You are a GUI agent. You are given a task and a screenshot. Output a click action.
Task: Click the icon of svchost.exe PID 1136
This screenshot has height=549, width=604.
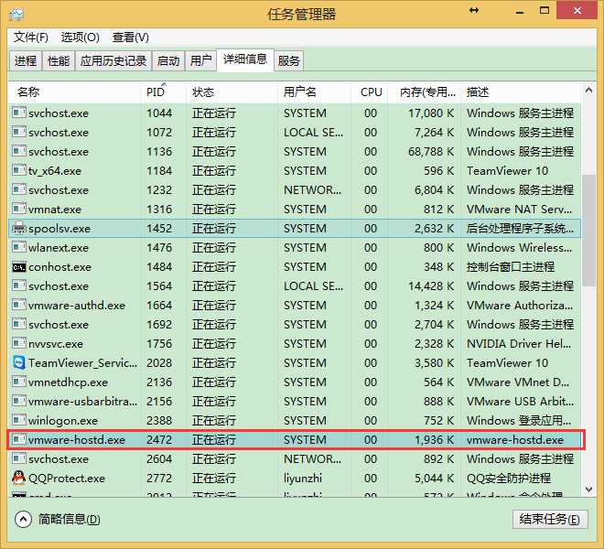19,151
